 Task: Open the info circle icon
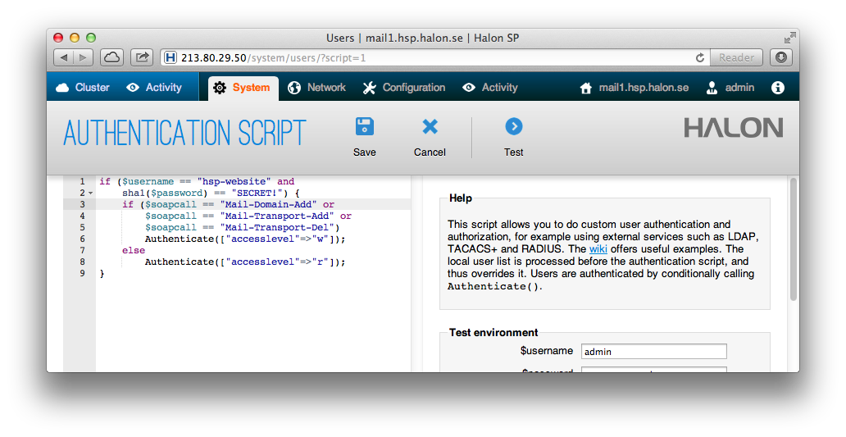tap(777, 88)
